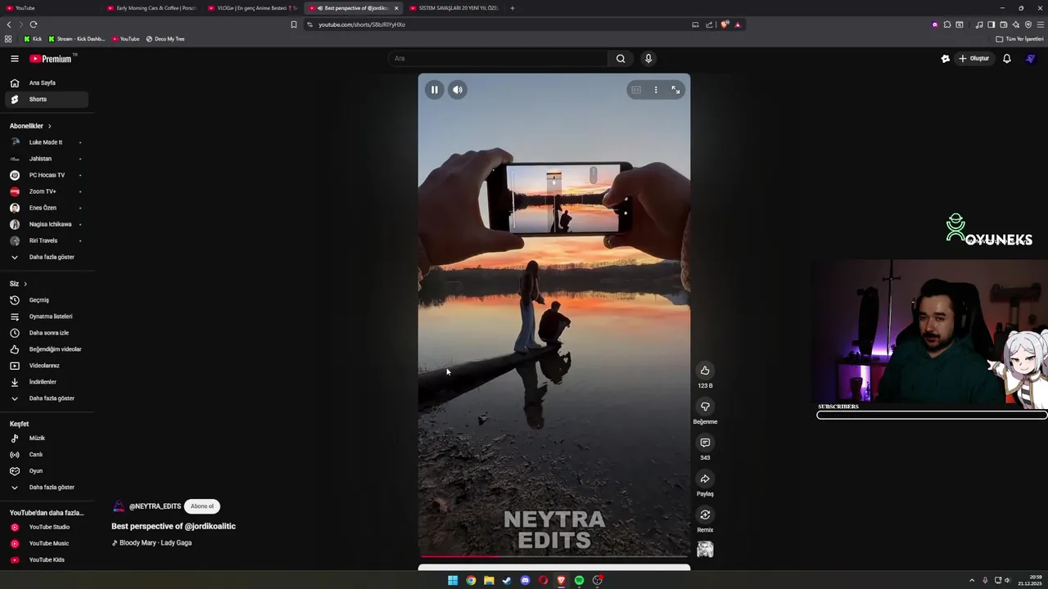The width and height of the screenshot is (1048, 589).
Task: Go to Ana Sayfa
Action: tap(47, 83)
